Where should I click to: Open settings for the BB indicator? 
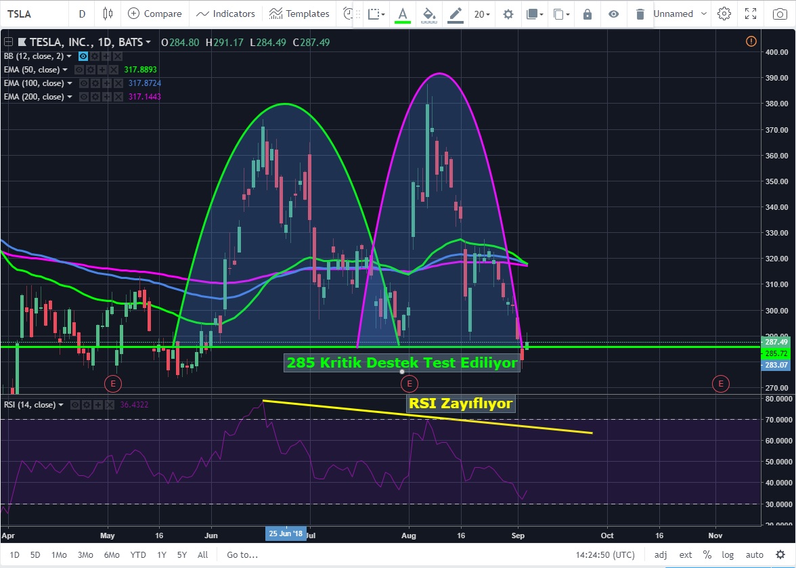coord(95,56)
